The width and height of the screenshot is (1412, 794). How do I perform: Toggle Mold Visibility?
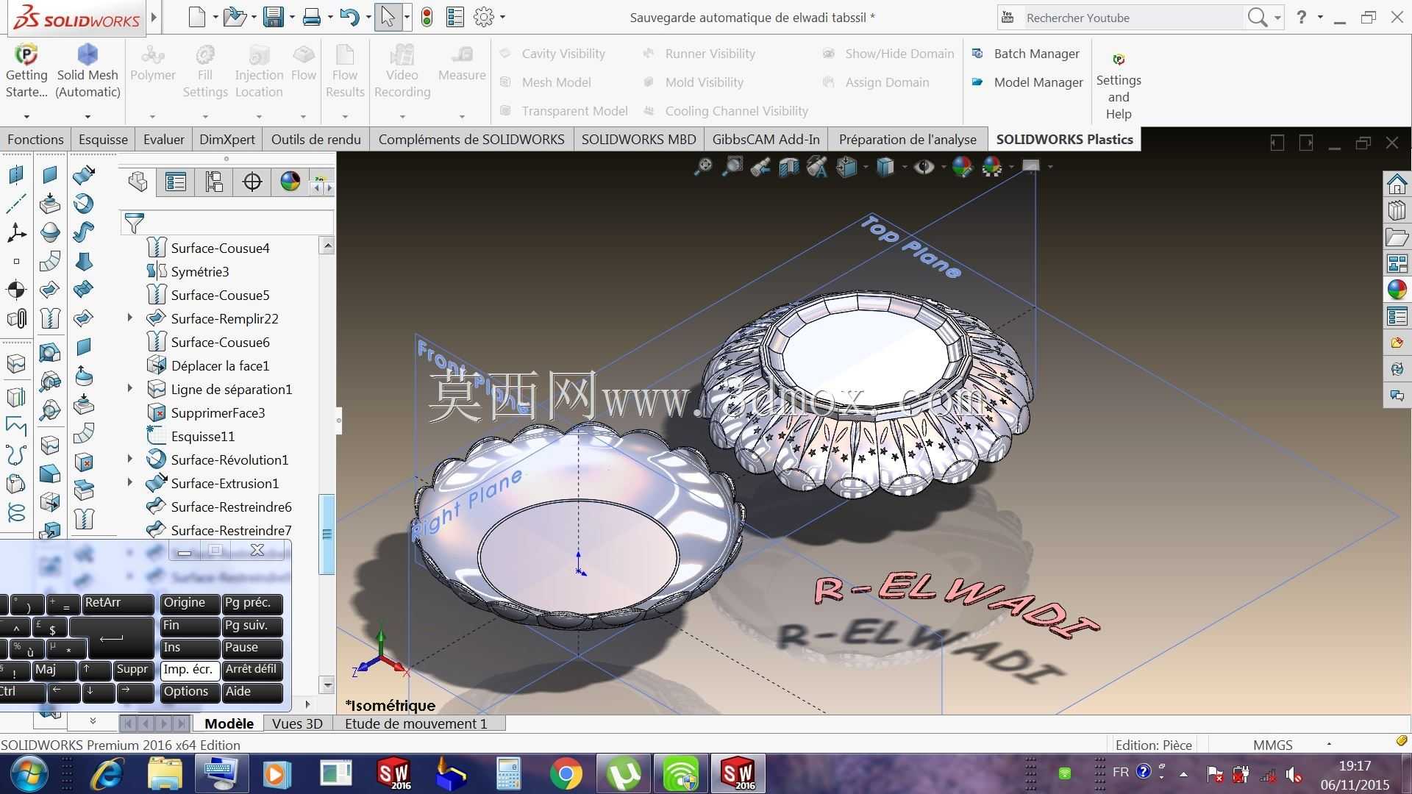693,82
